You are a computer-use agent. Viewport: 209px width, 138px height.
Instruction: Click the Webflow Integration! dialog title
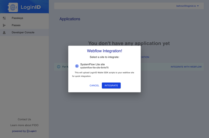tap(105, 51)
